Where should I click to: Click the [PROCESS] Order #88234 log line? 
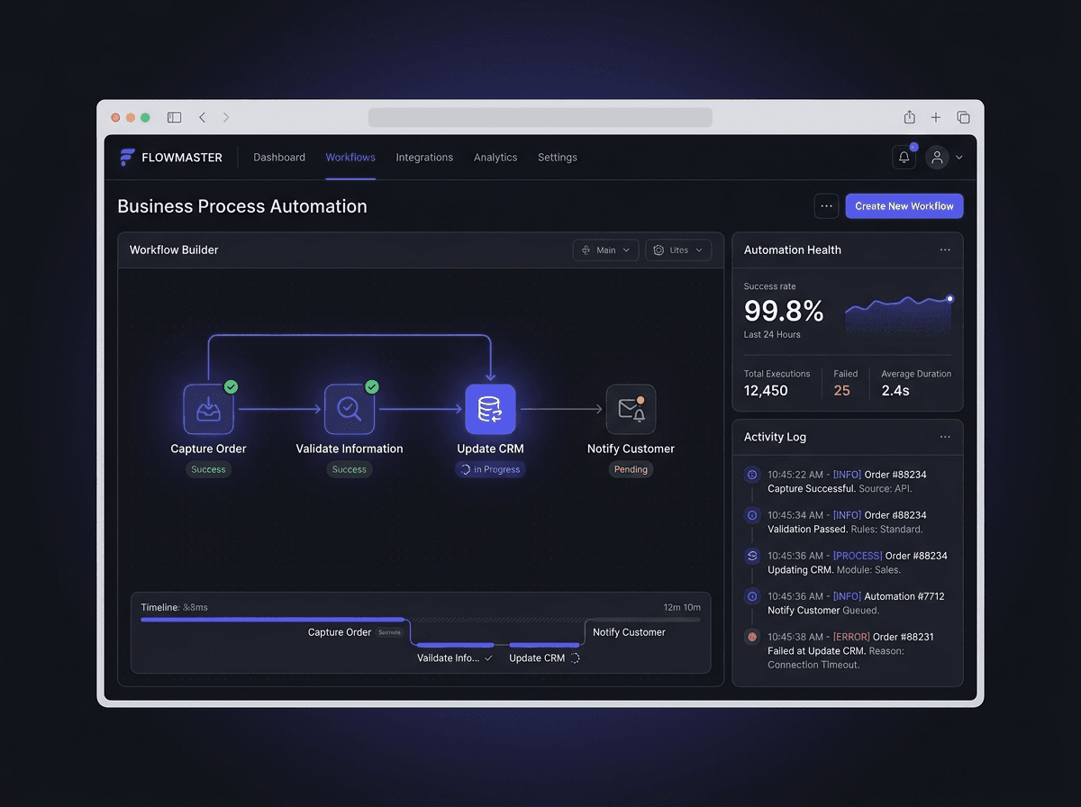[x=858, y=556]
